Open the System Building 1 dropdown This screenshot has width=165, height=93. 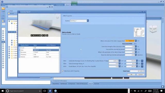[x=88, y=21]
